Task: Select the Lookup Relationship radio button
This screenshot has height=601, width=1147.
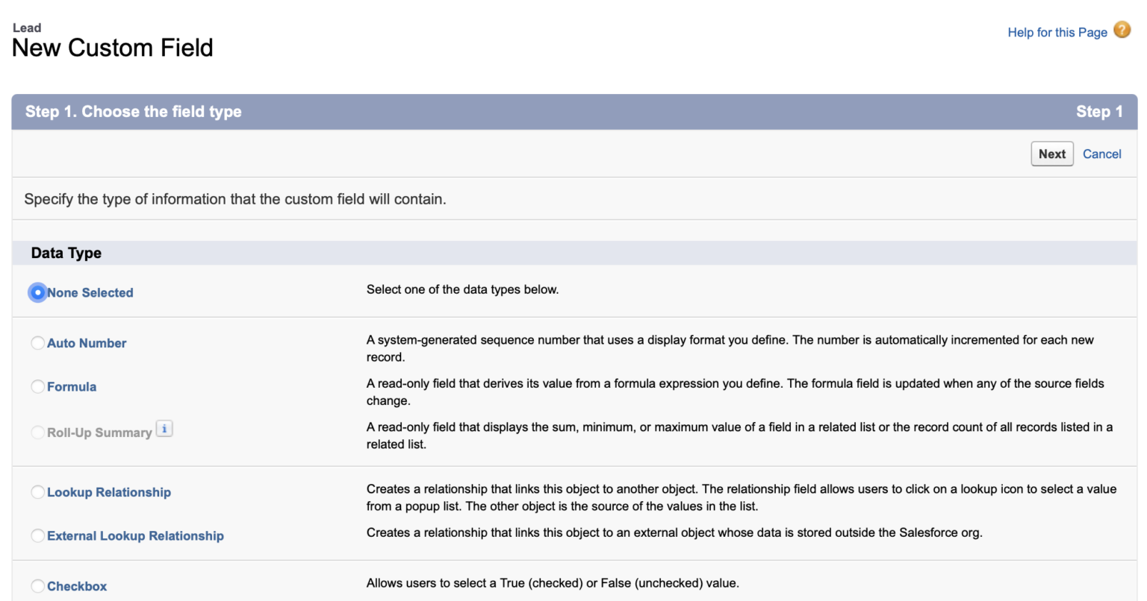Action: tap(37, 492)
